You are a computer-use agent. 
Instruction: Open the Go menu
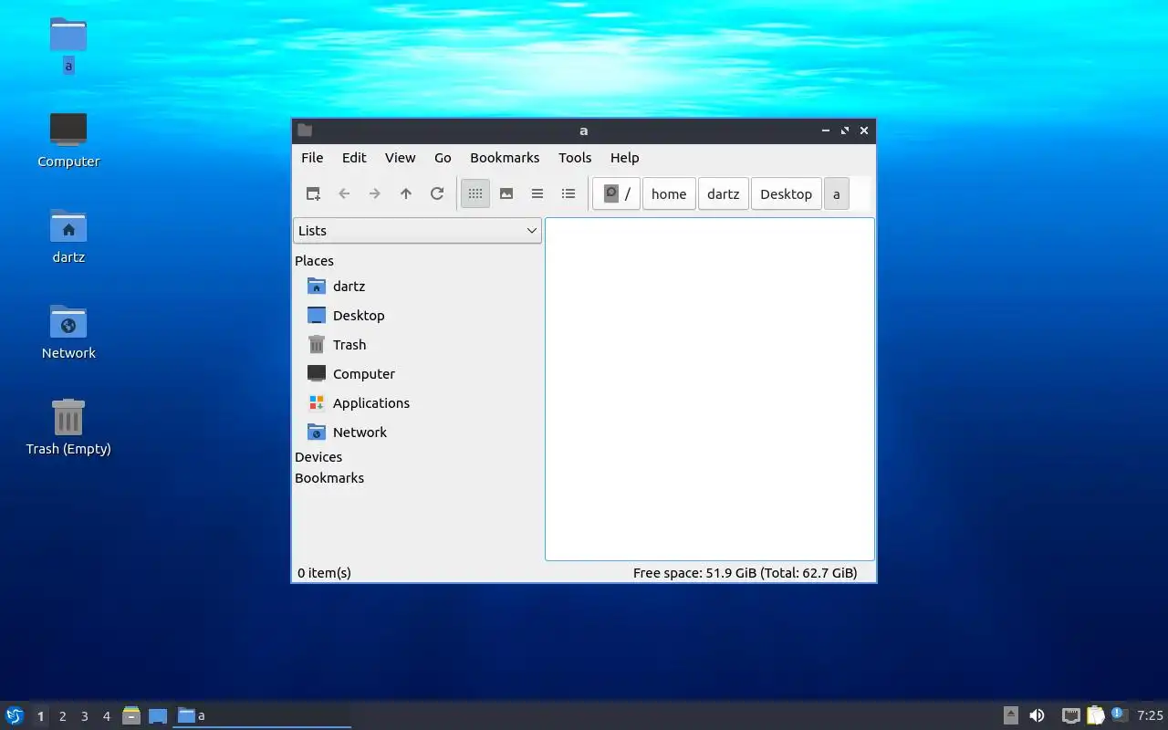click(443, 158)
